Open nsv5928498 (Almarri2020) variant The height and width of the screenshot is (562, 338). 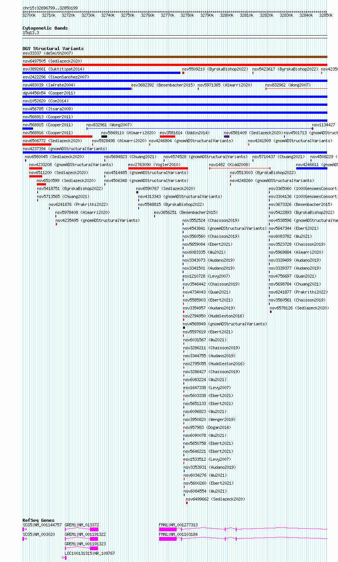(119, 141)
